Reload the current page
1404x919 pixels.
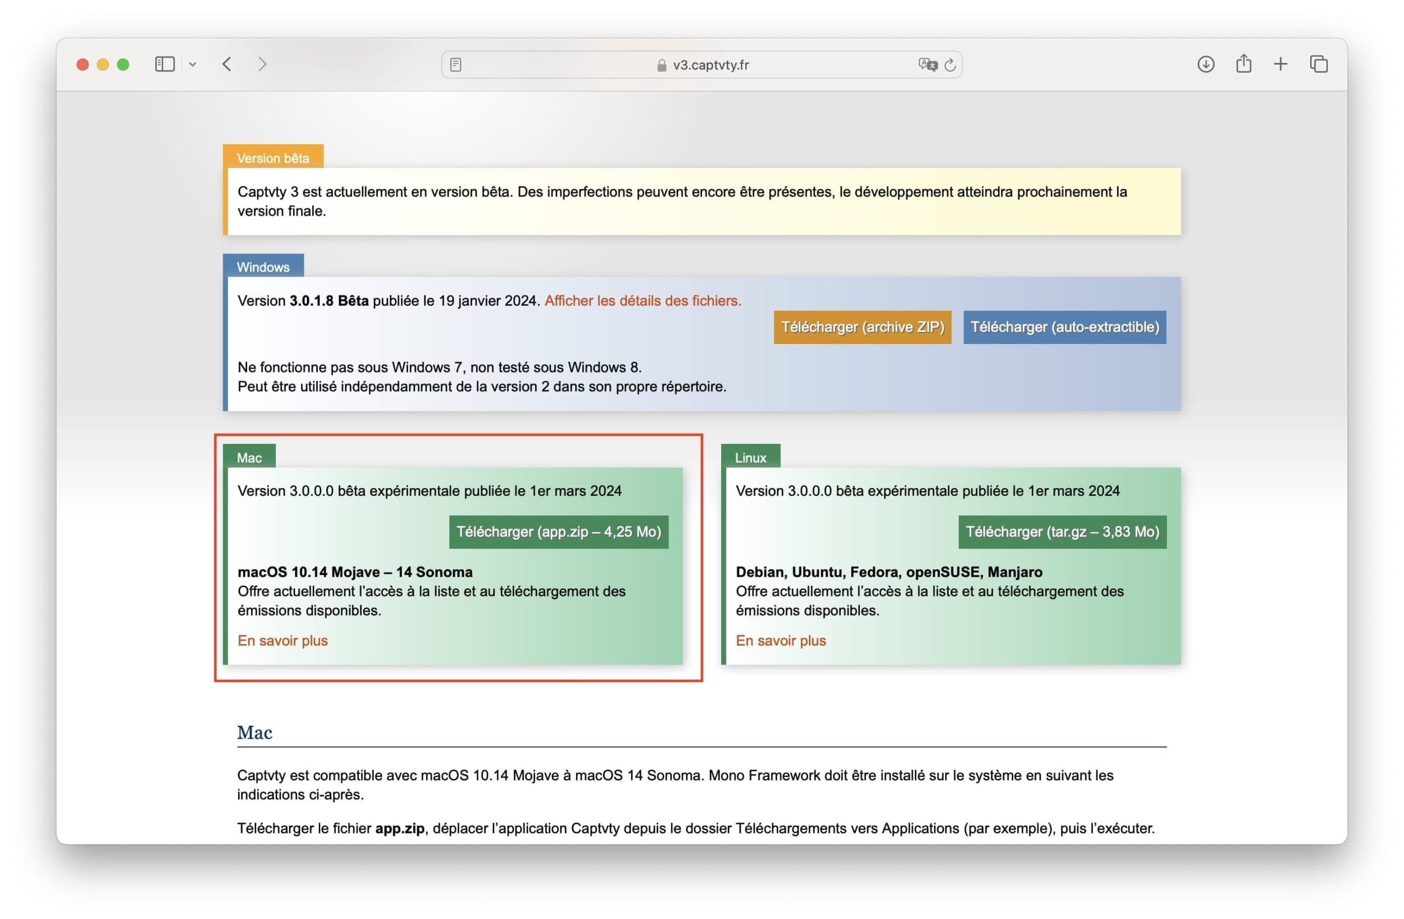(950, 64)
